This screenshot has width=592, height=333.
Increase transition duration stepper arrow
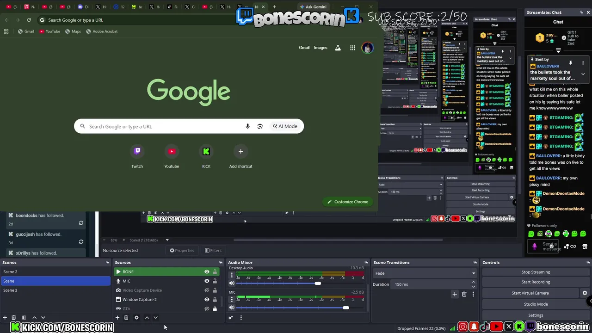pos(474,283)
